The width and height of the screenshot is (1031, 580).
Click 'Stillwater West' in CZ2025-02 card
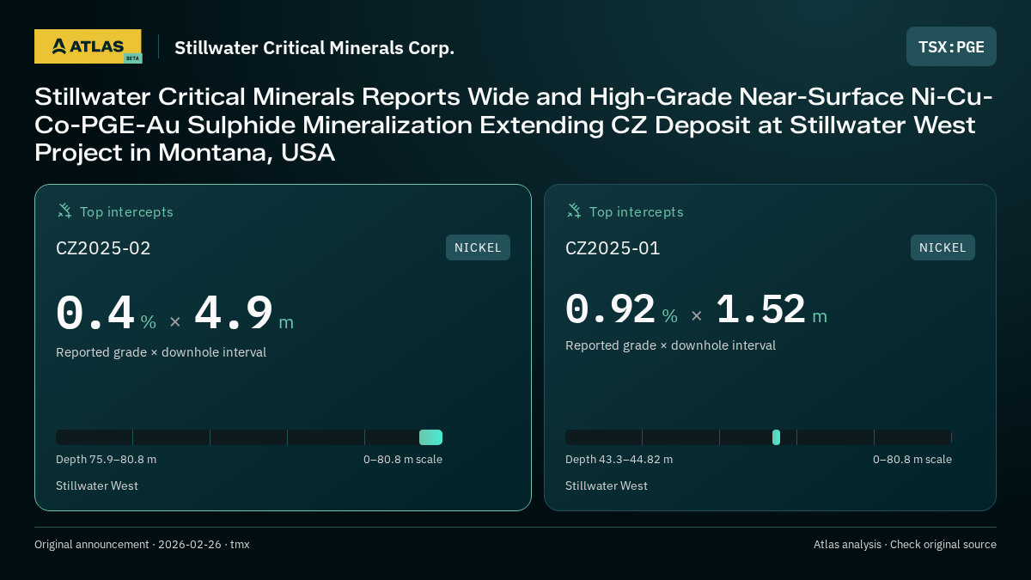[97, 485]
